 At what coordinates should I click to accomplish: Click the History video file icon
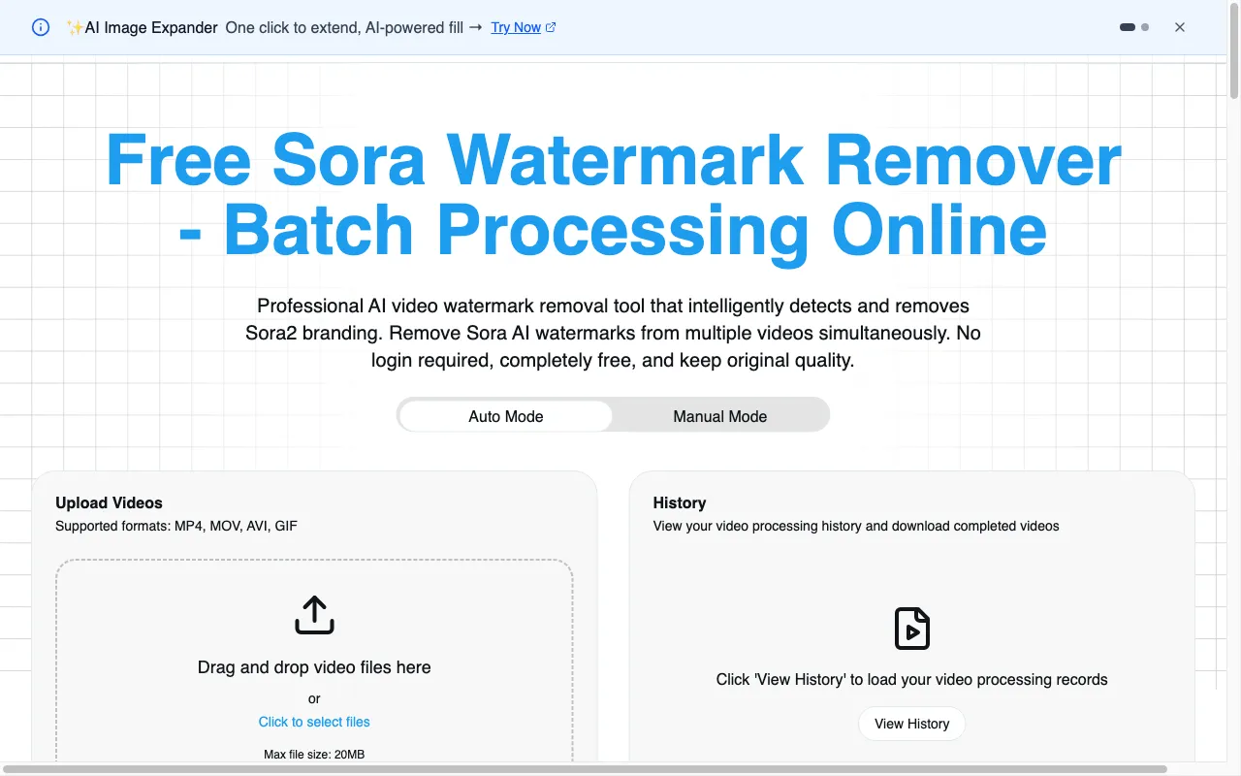point(912,629)
